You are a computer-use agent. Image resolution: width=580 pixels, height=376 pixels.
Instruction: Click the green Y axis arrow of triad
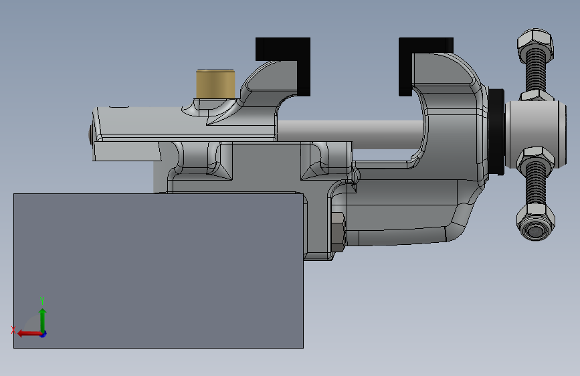pyautogui.click(x=43, y=320)
